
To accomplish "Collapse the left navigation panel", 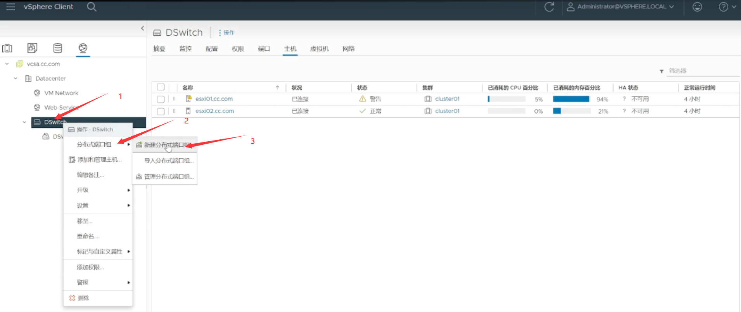I will click(x=142, y=28).
